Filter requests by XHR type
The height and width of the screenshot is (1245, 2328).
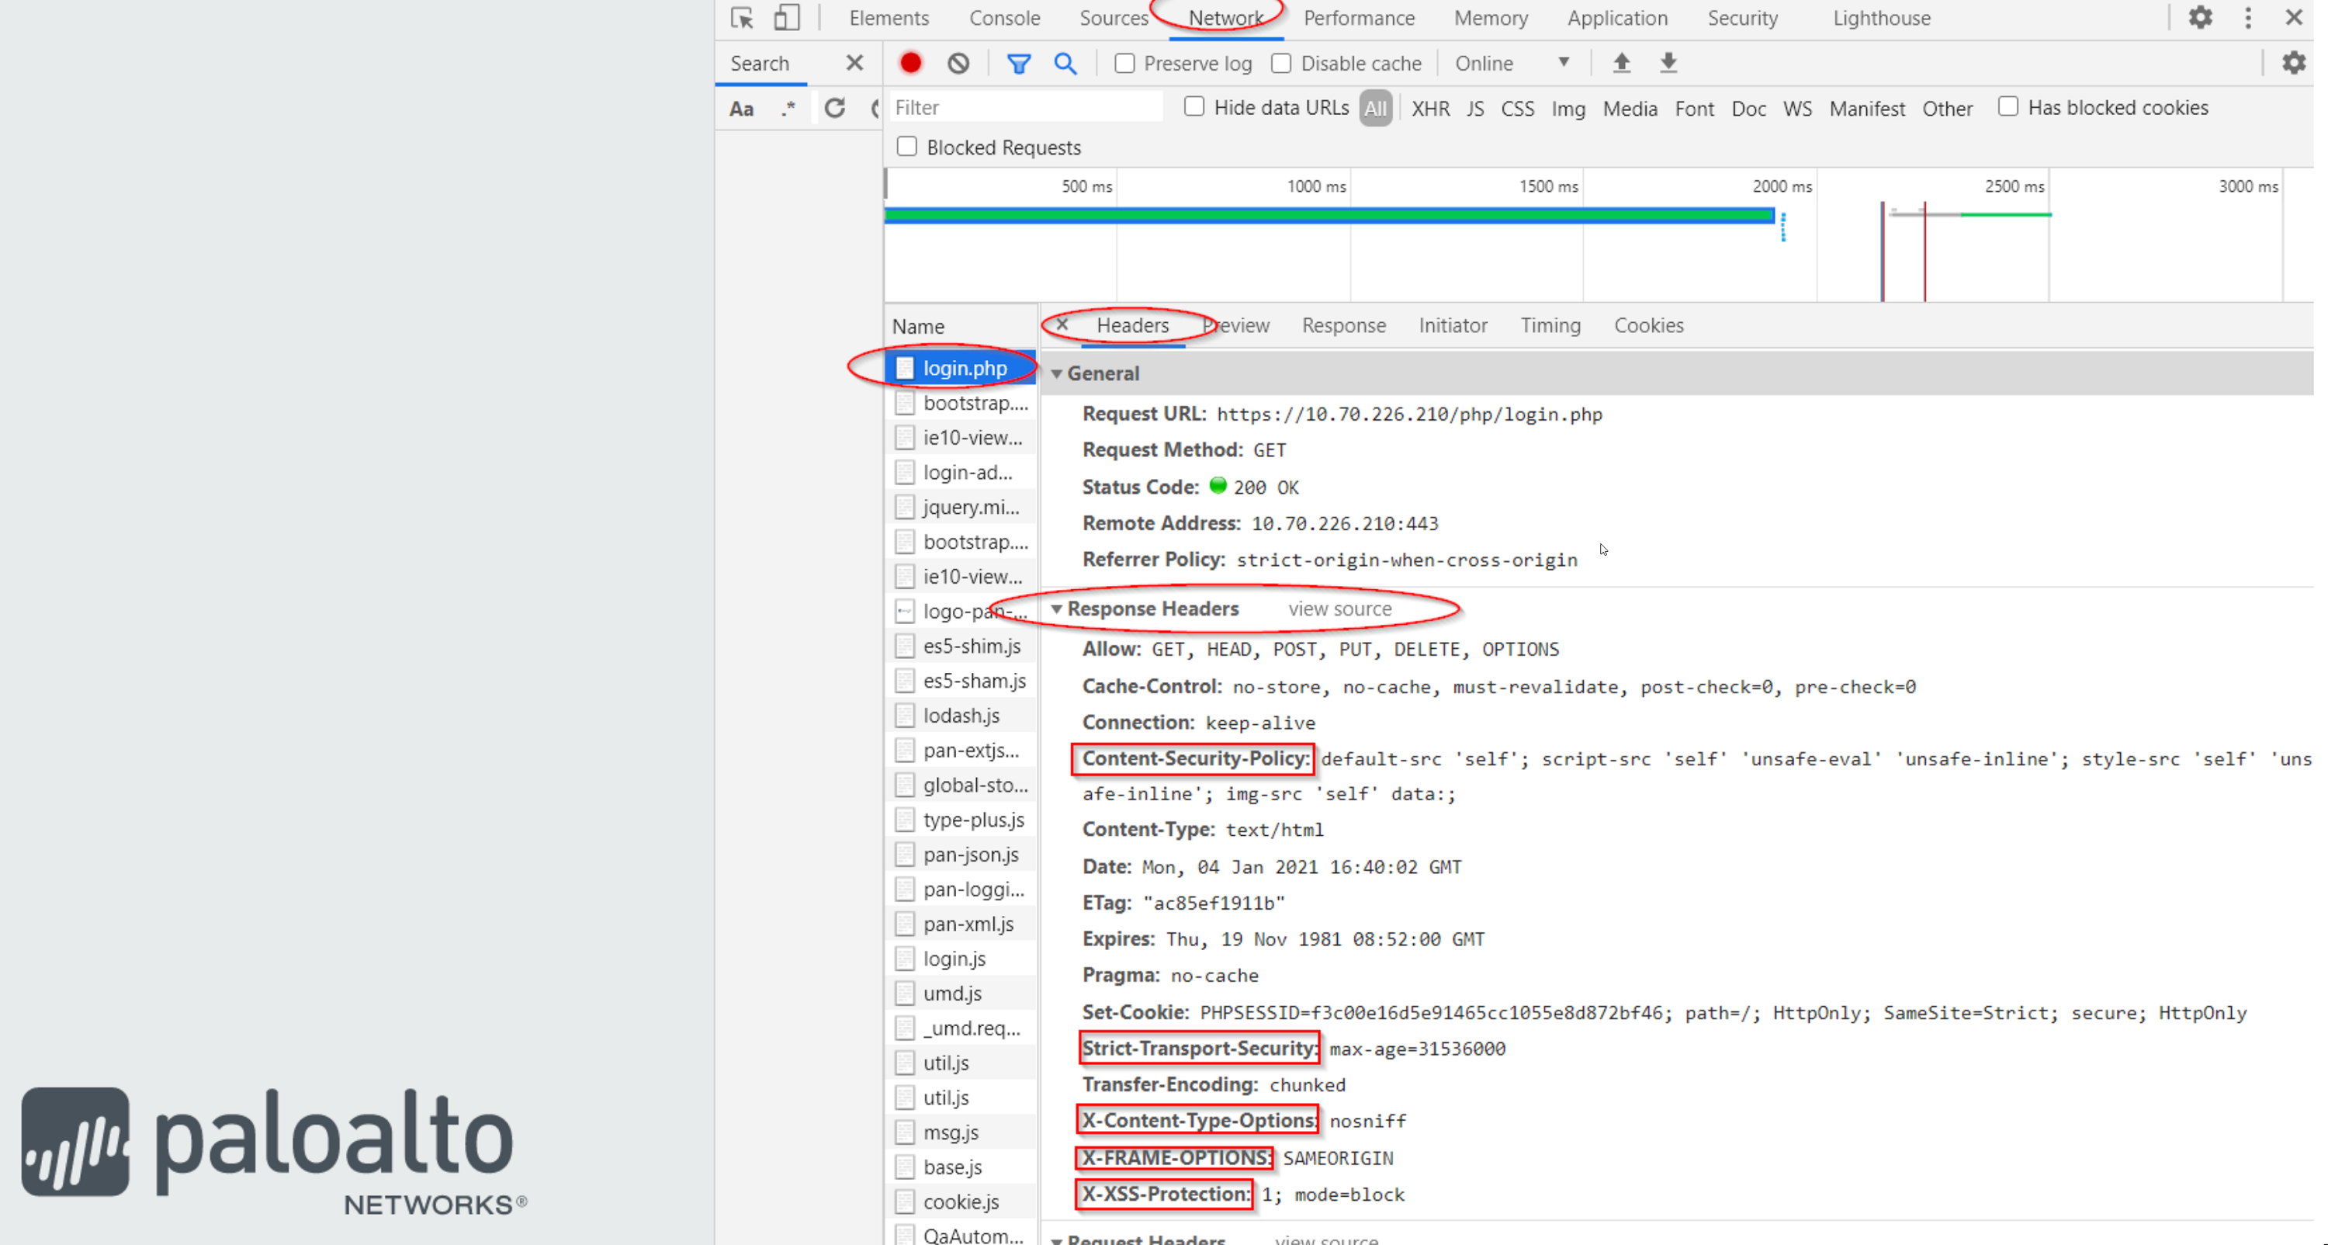click(x=1429, y=109)
